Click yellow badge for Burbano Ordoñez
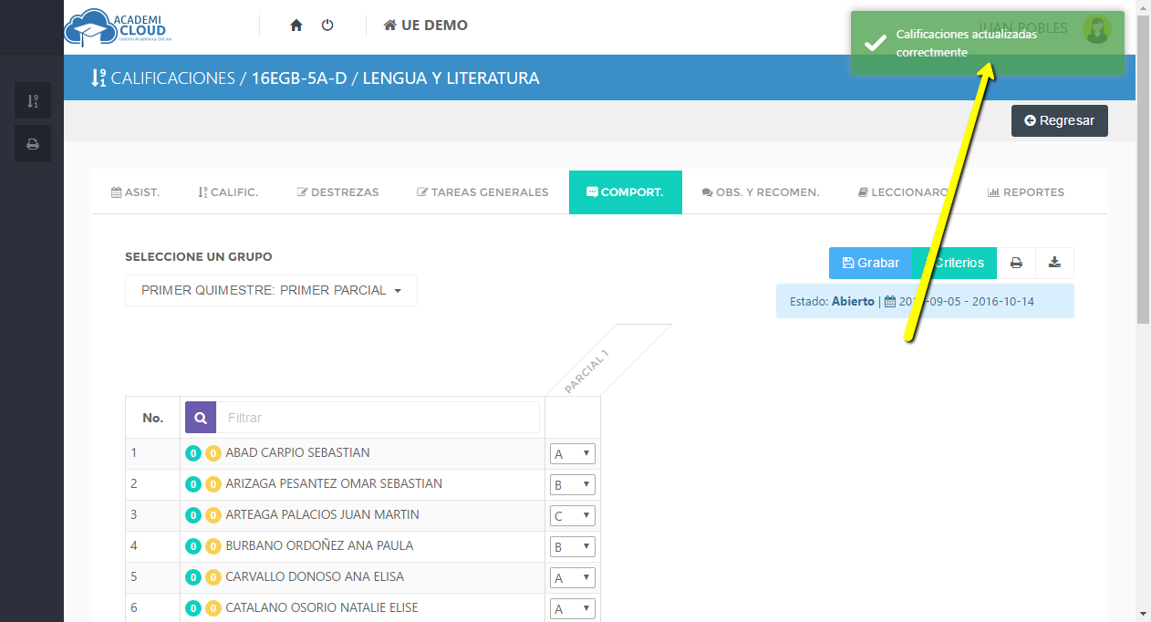 (x=213, y=546)
